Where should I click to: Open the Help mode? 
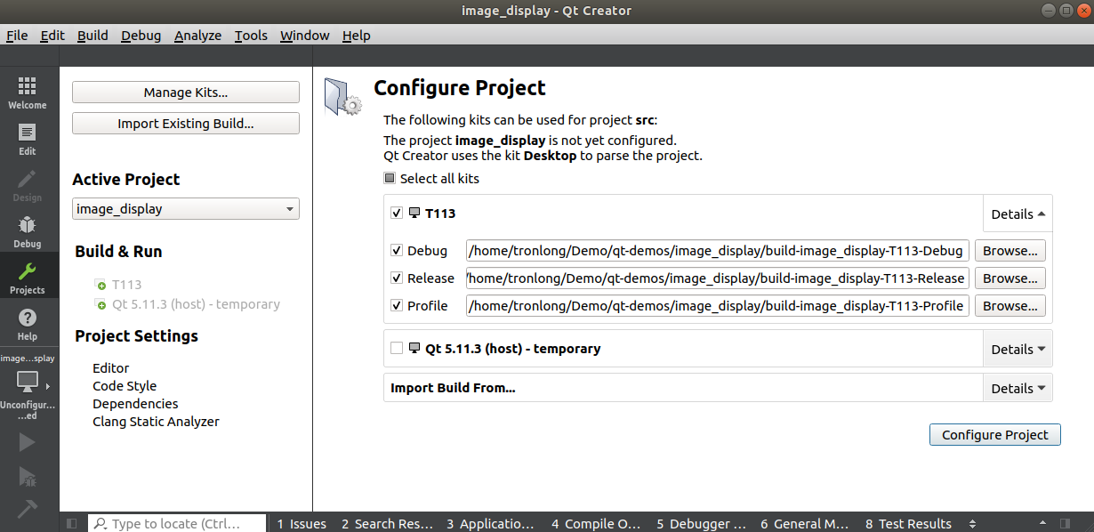[x=28, y=324]
